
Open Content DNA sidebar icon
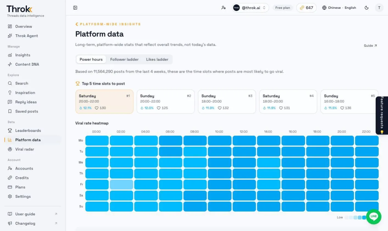pyautogui.click(x=10, y=64)
